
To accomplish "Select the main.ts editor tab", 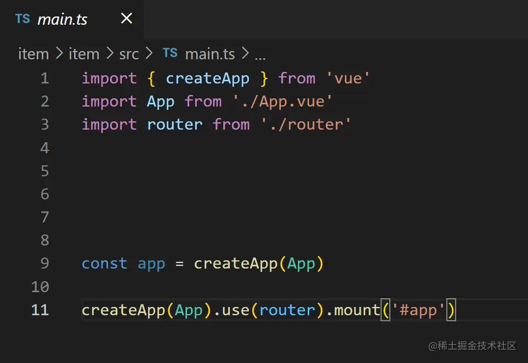I will pos(72,19).
